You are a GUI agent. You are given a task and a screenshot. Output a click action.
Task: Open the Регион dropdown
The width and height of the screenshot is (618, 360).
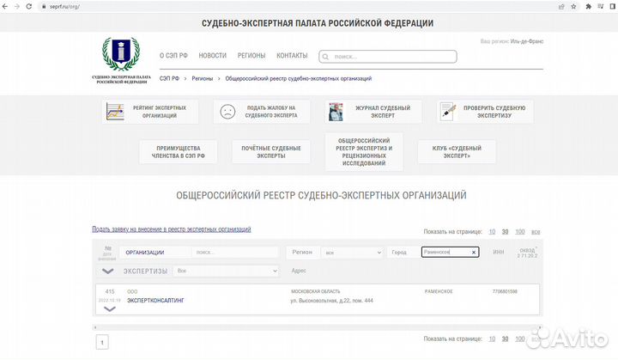click(x=353, y=253)
